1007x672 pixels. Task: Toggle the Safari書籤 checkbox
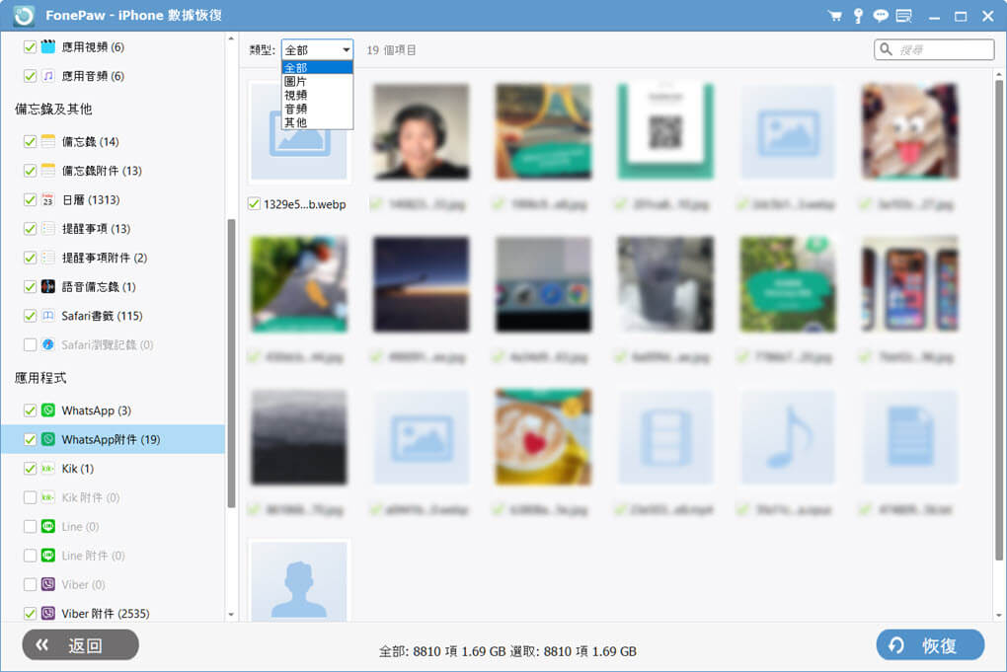click(30, 316)
